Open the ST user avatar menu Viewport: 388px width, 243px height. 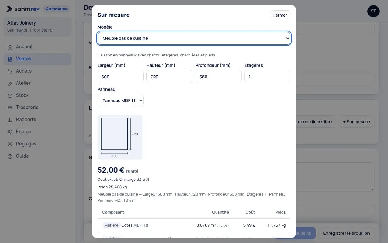point(373,11)
